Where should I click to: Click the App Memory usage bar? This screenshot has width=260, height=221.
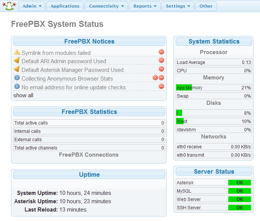[x=214, y=87]
